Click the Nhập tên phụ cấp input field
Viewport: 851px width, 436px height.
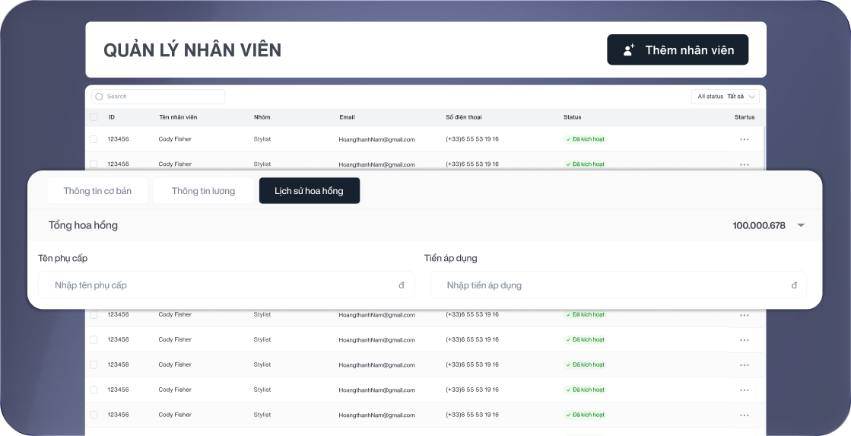coord(221,285)
